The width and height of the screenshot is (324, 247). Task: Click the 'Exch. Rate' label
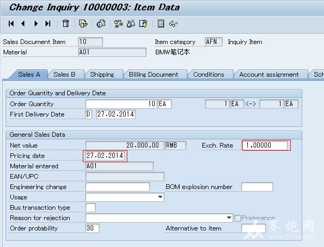click(217, 146)
